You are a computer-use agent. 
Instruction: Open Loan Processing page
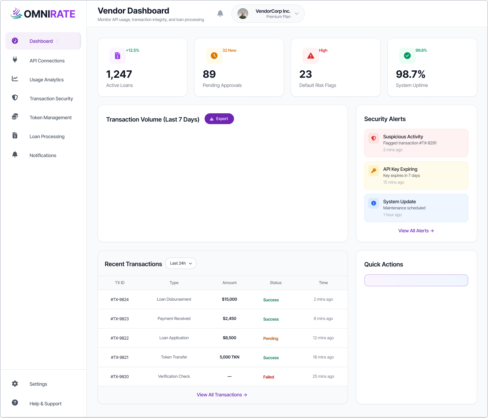pos(43,136)
